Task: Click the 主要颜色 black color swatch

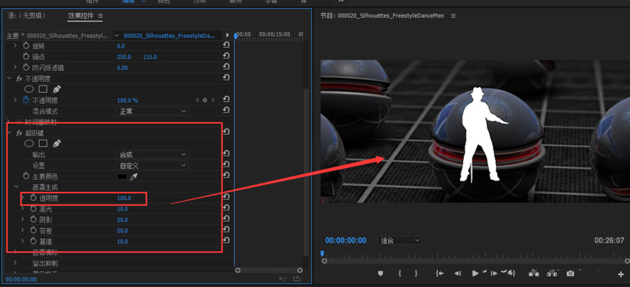Action: click(122, 176)
